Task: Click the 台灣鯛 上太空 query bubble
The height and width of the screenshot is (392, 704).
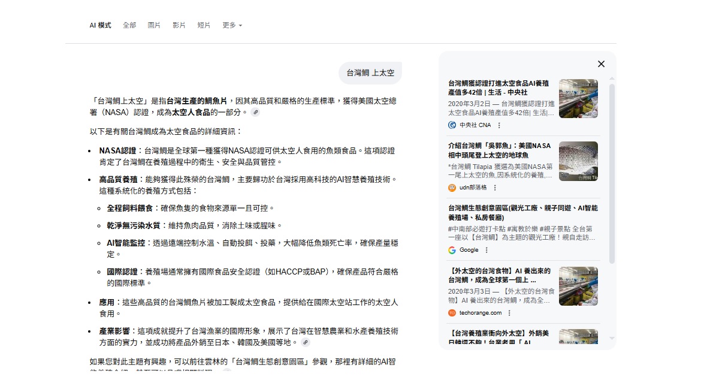Action: pyautogui.click(x=370, y=73)
